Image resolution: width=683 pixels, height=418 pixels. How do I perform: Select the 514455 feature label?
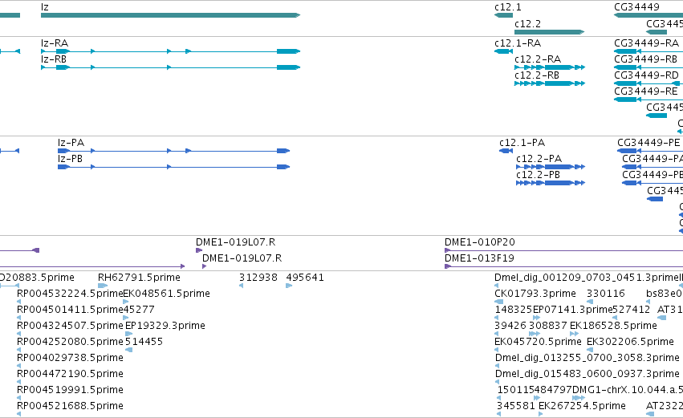click(144, 343)
